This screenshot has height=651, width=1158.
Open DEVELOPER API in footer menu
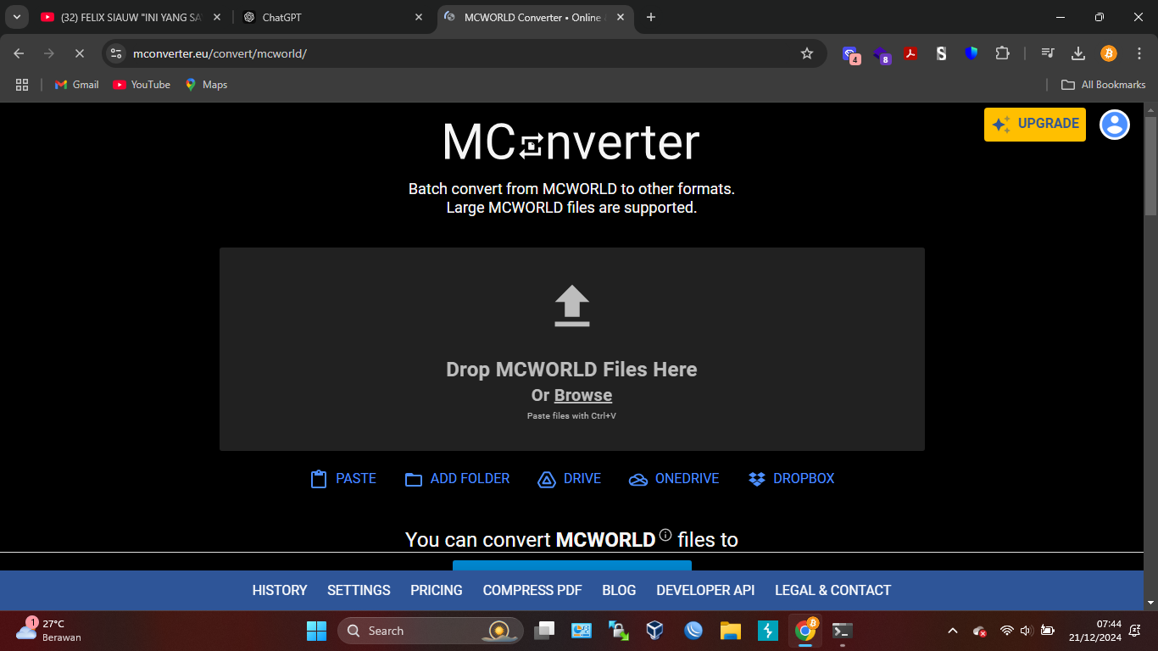tap(705, 590)
